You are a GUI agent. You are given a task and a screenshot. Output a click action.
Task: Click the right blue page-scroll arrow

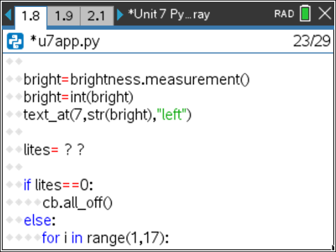coord(120,14)
